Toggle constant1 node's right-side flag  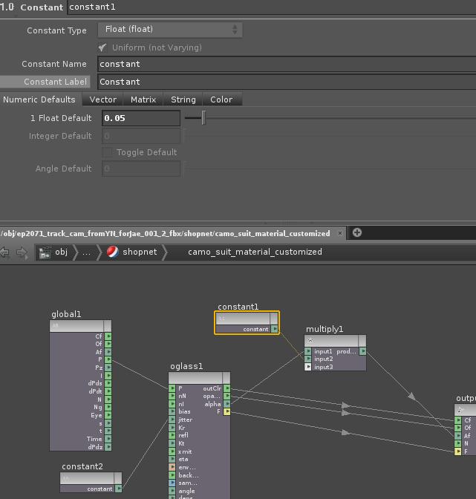coord(274,319)
